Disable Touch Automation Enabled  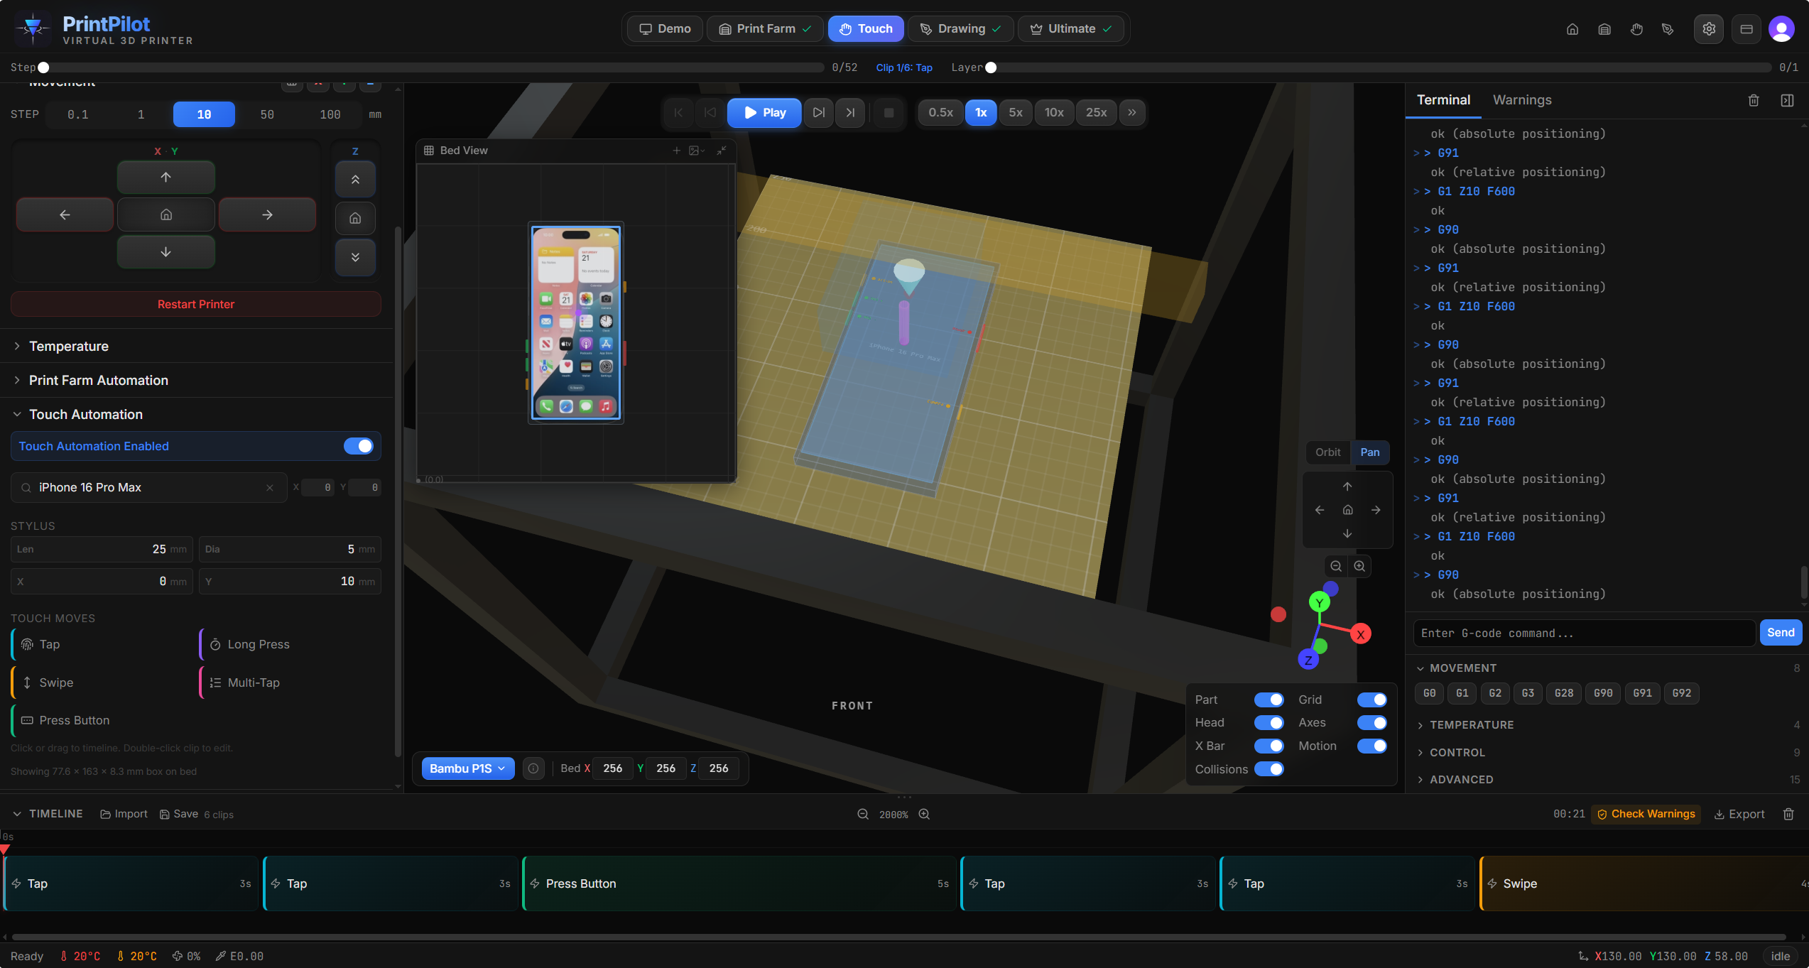[359, 446]
